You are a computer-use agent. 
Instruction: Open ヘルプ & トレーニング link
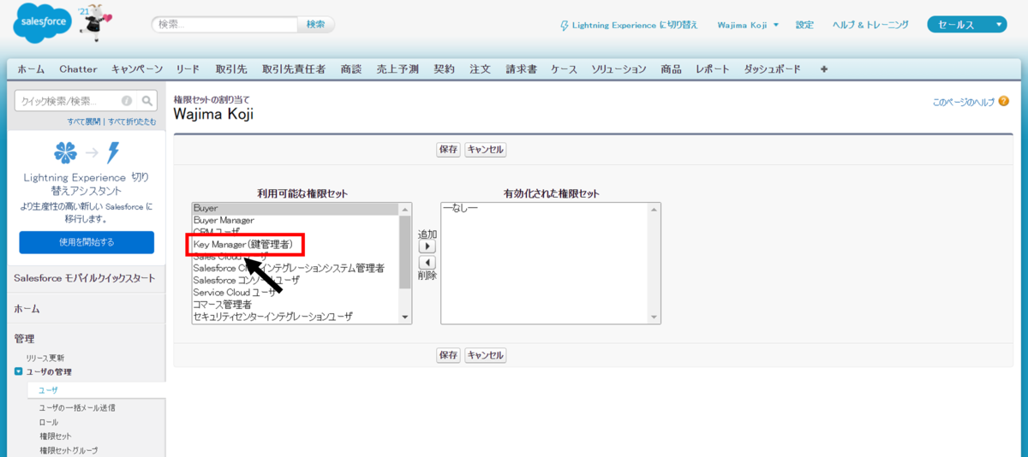point(871,25)
